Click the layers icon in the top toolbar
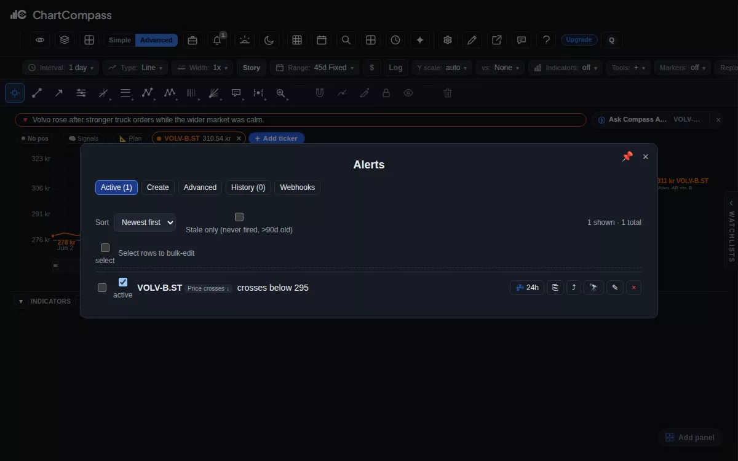This screenshot has width=738, height=461. (65, 40)
